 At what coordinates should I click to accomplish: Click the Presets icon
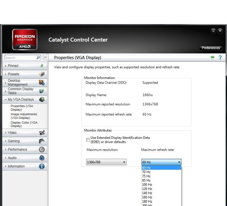point(42,74)
